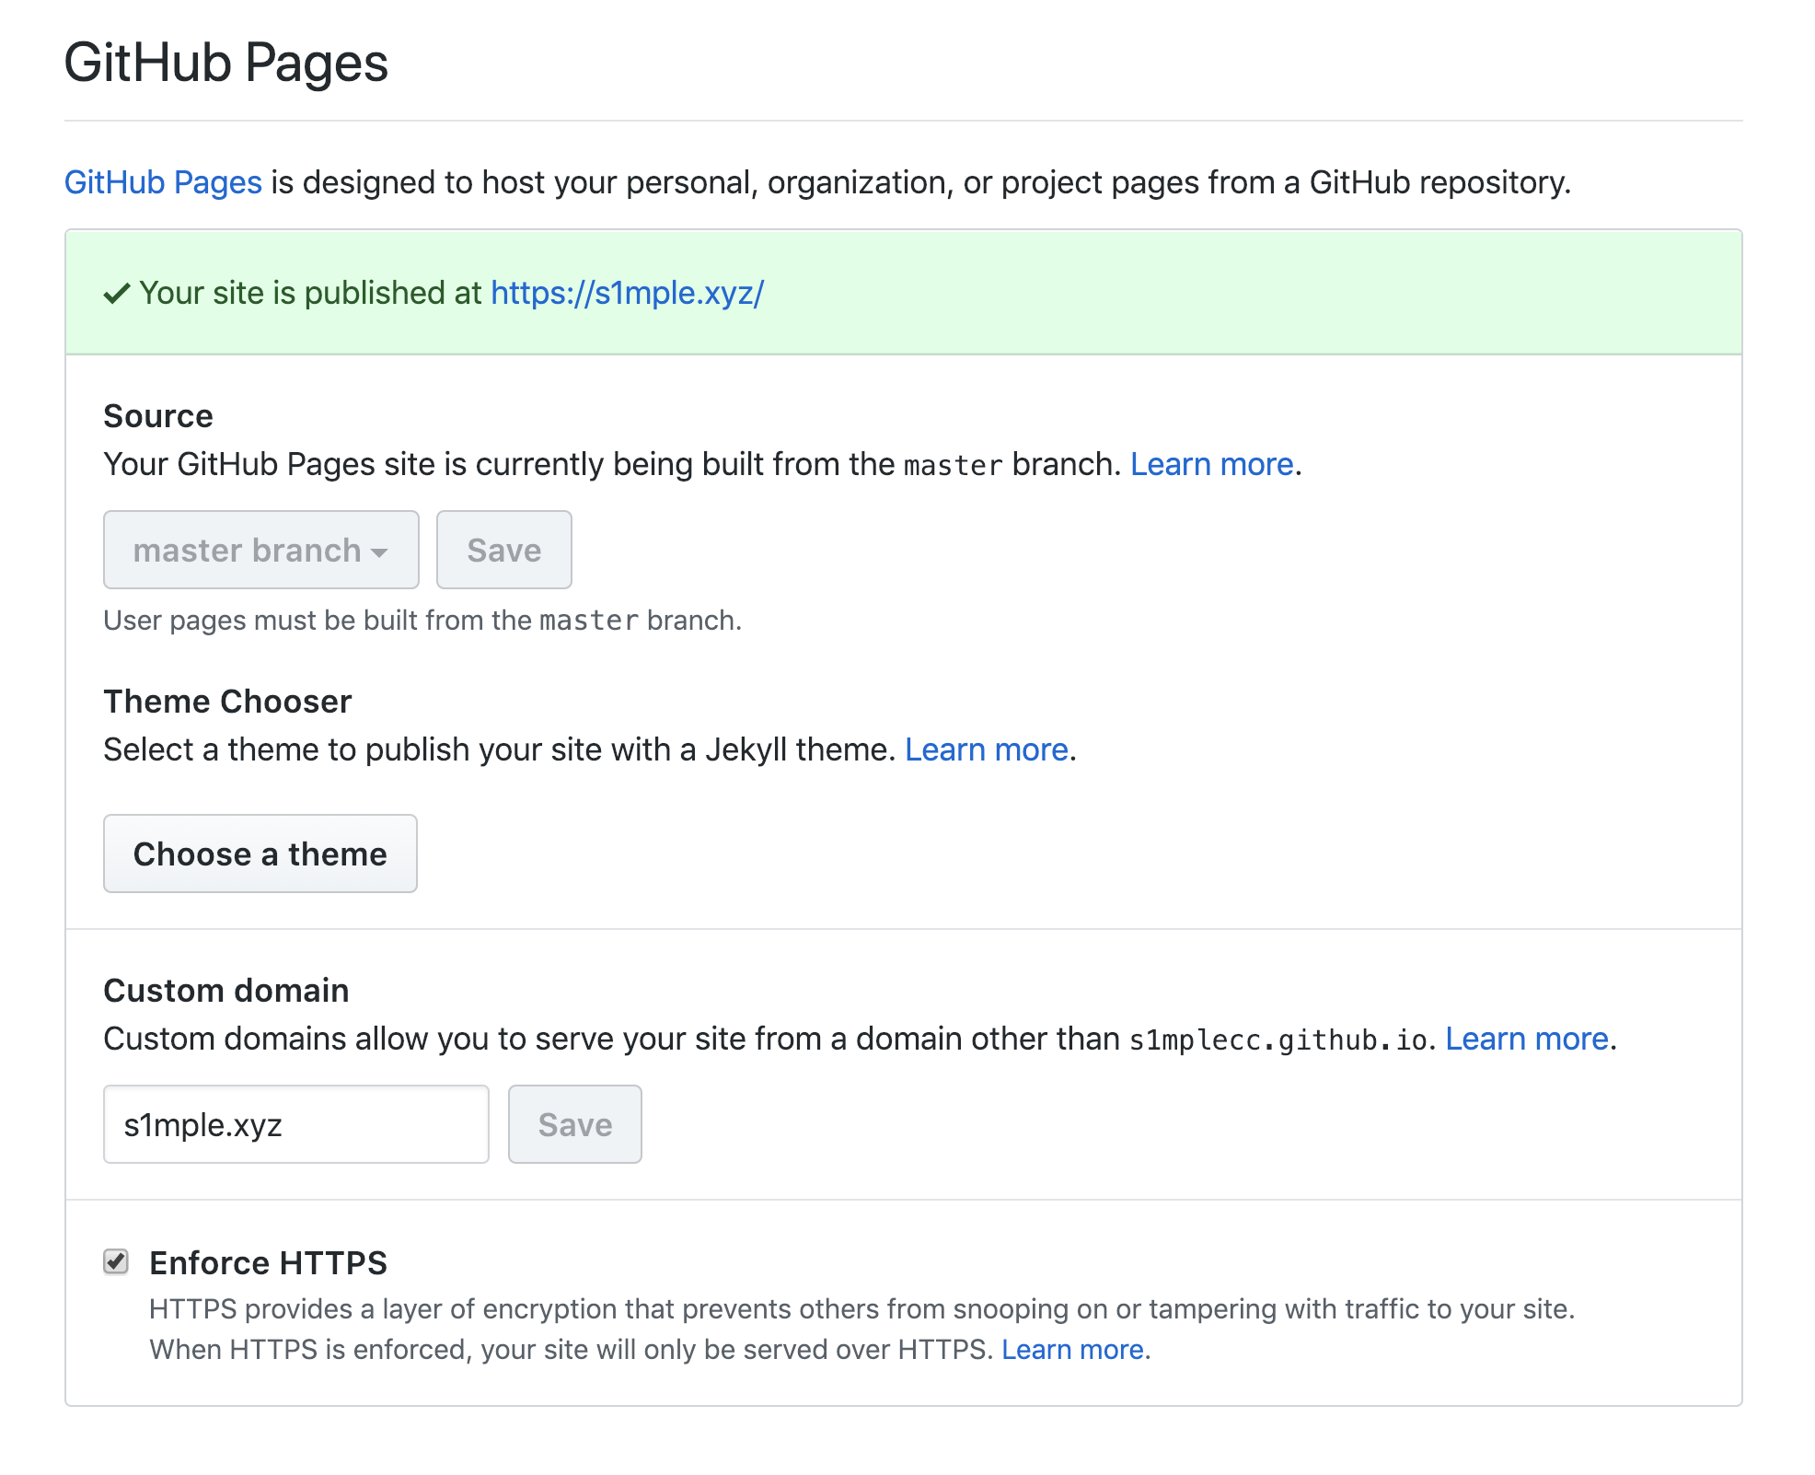Screen dimensions: 1815x1475
Task: Toggle the Enforce HTTPS checkbox
Action: click(116, 1261)
